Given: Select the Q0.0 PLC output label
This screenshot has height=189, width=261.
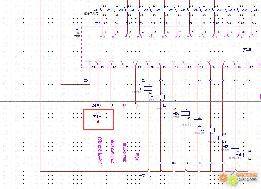Looking at the screenshot, I should click(x=98, y=61).
